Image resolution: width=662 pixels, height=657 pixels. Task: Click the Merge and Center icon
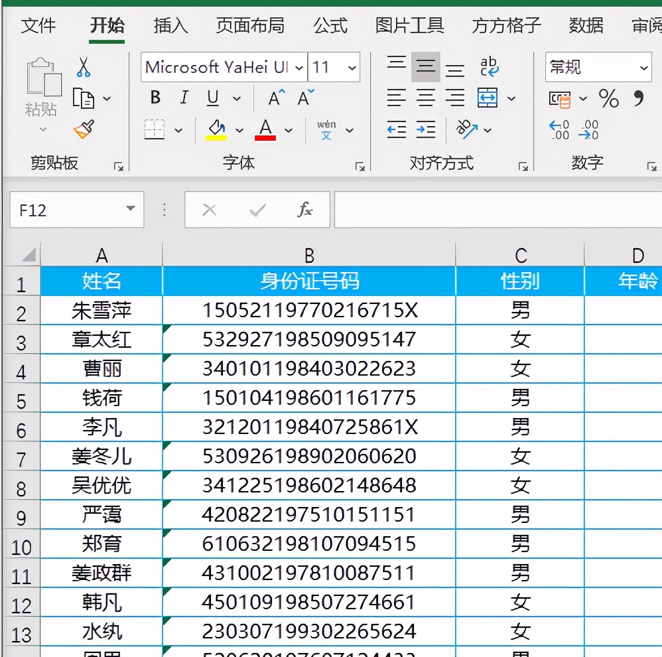click(x=487, y=98)
